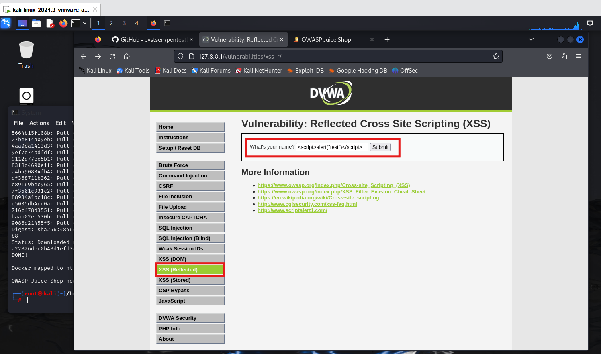Open the Kali Forums bookmark
The image size is (601, 354).
211,71
